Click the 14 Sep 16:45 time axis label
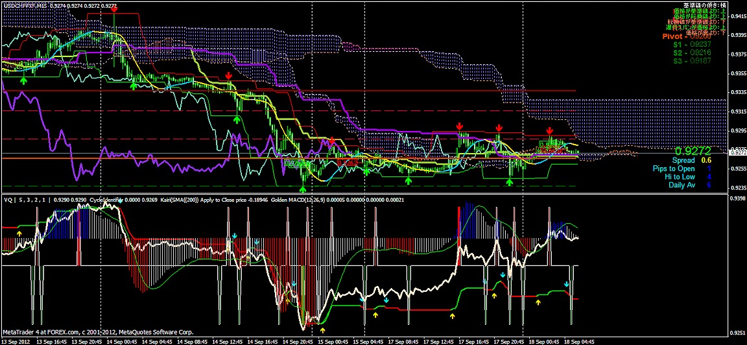 point(263,341)
